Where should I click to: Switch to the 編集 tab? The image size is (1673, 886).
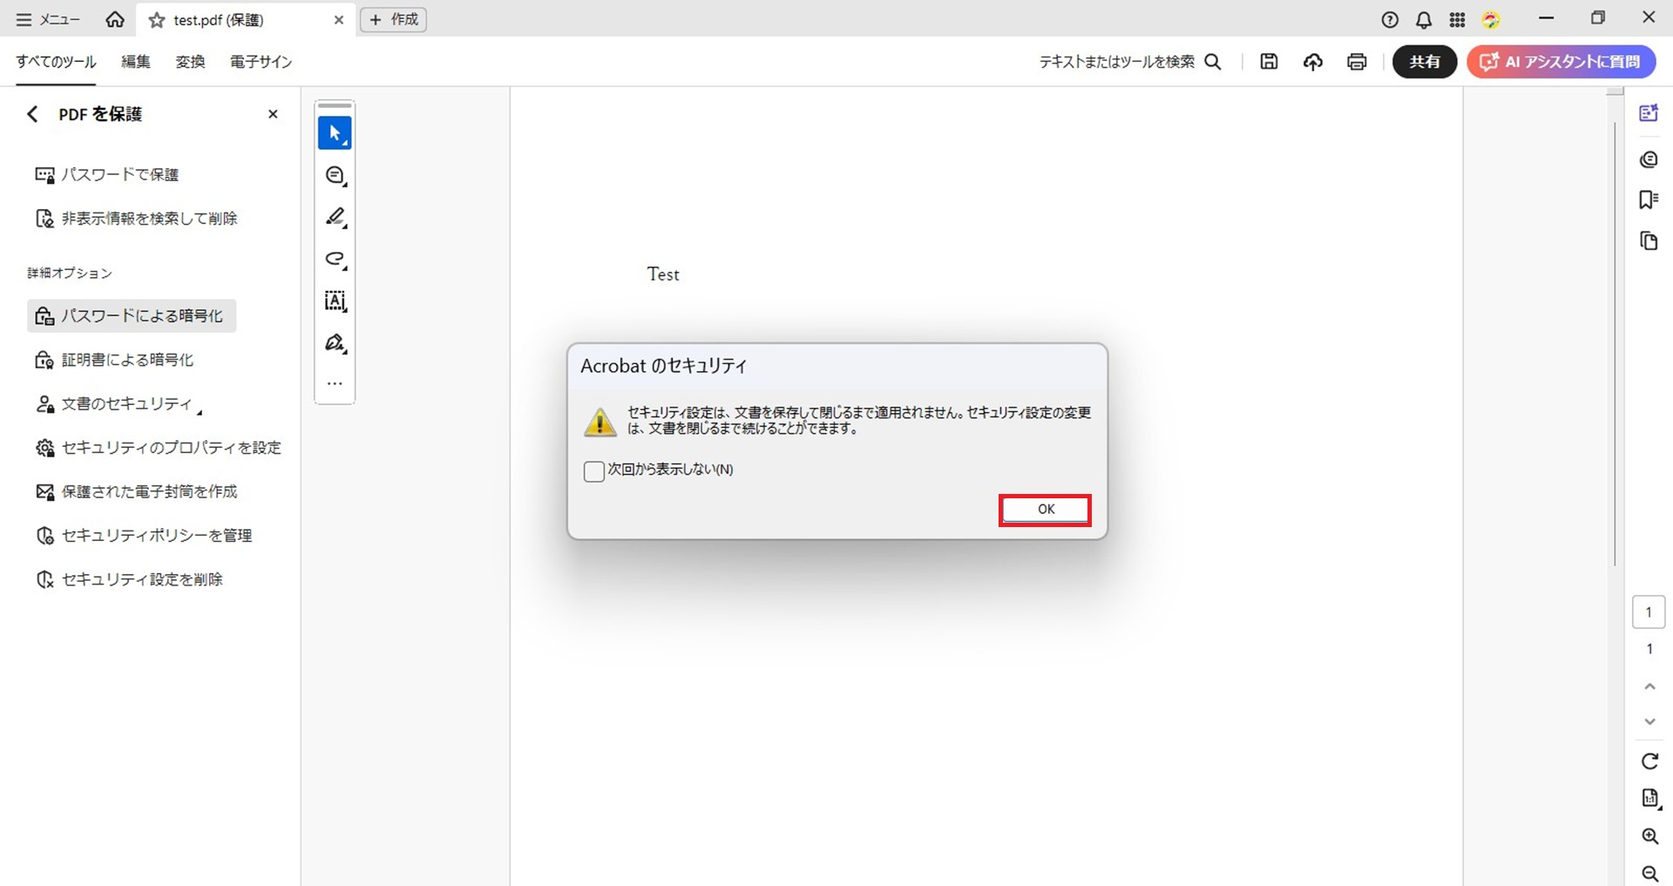[135, 62]
